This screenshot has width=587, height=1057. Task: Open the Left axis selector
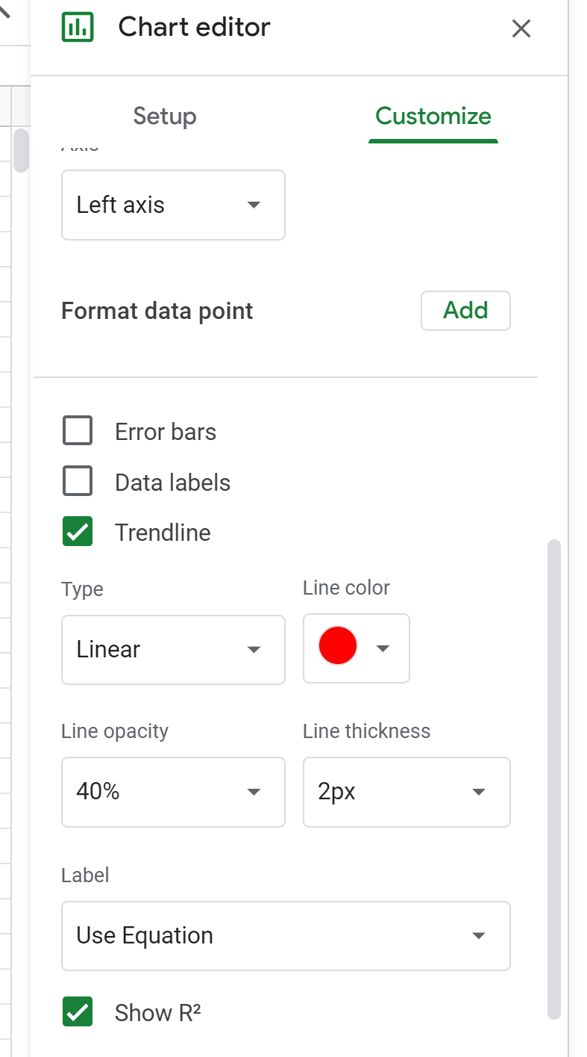point(173,205)
